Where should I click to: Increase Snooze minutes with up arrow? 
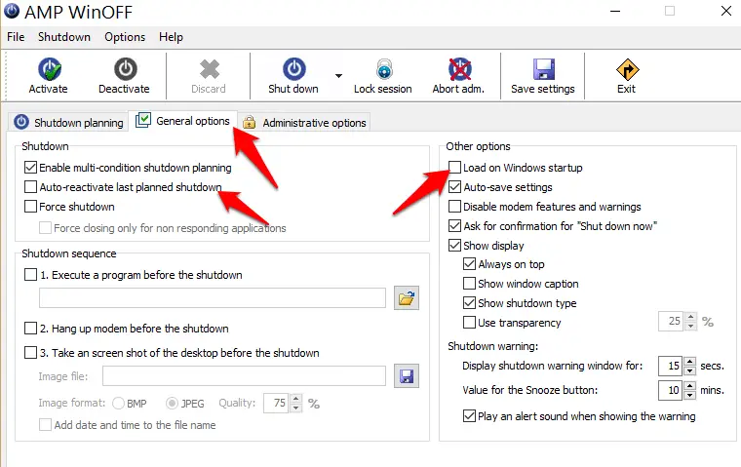690,386
